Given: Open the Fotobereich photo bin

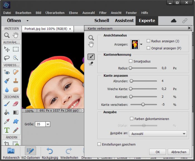Looking at the screenshot, I should [11, 151].
